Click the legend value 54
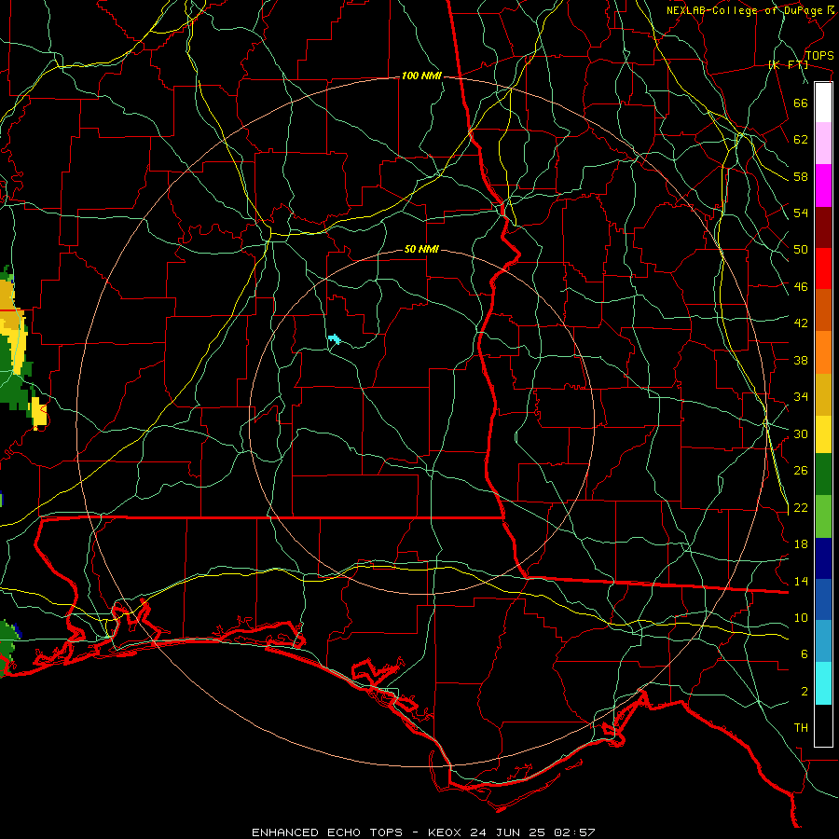839x839 pixels. coord(801,213)
